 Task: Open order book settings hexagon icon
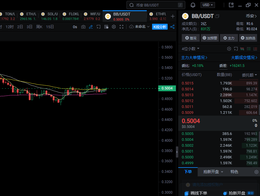(x=229, y=49)
